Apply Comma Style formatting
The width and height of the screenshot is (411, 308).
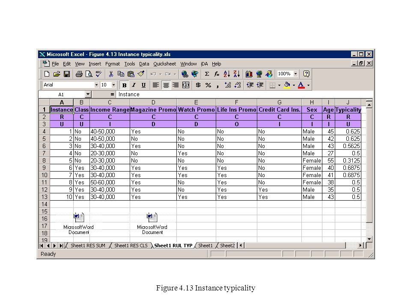coord(218,85)
